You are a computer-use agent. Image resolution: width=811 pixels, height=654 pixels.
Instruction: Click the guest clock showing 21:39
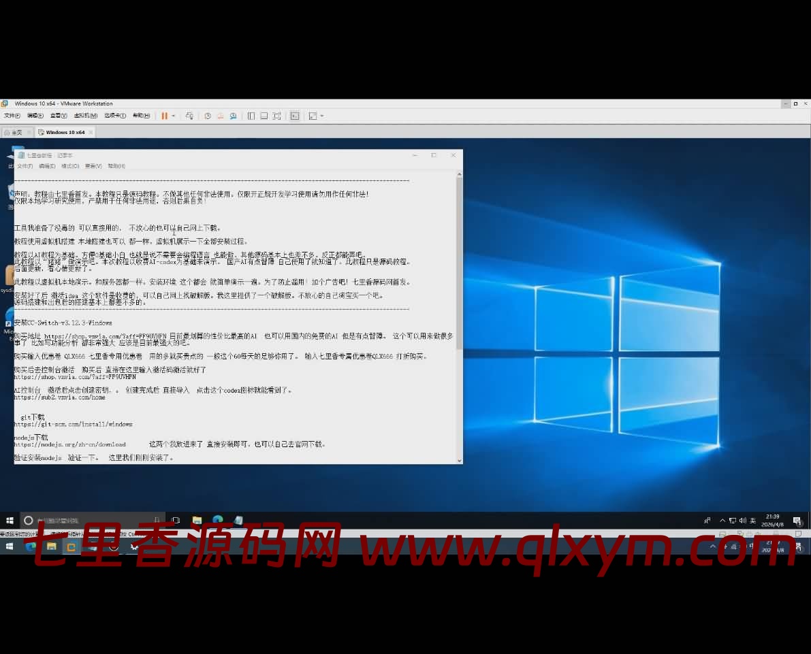click(x=772, y=520)
